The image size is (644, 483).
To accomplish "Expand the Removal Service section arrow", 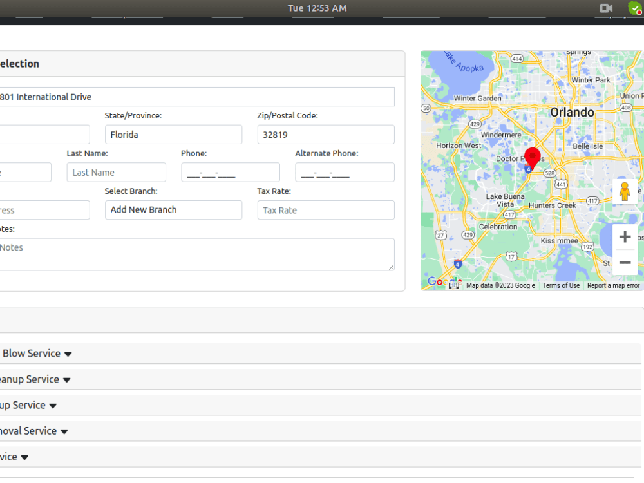I will pos(64,431).
